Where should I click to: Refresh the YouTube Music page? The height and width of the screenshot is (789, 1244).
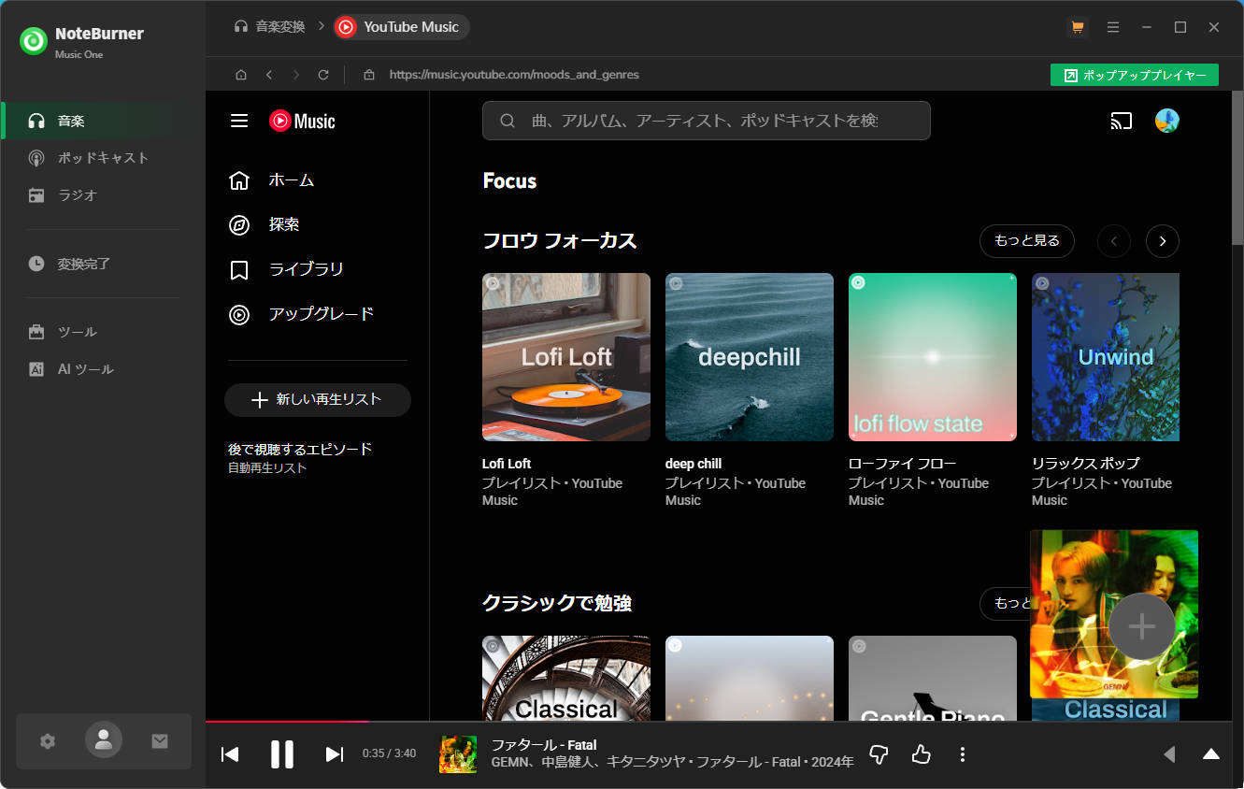322,74
